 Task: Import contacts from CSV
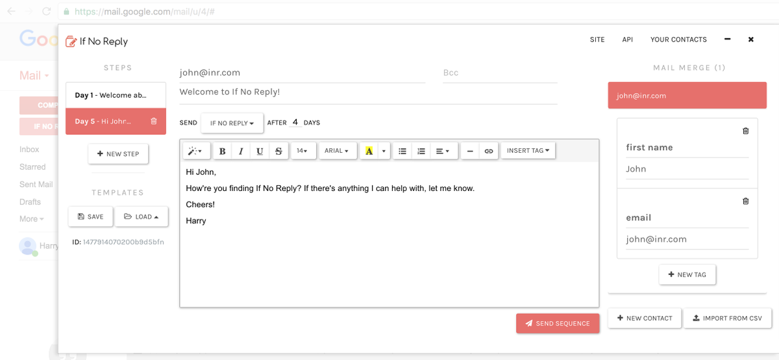point(728,319)
